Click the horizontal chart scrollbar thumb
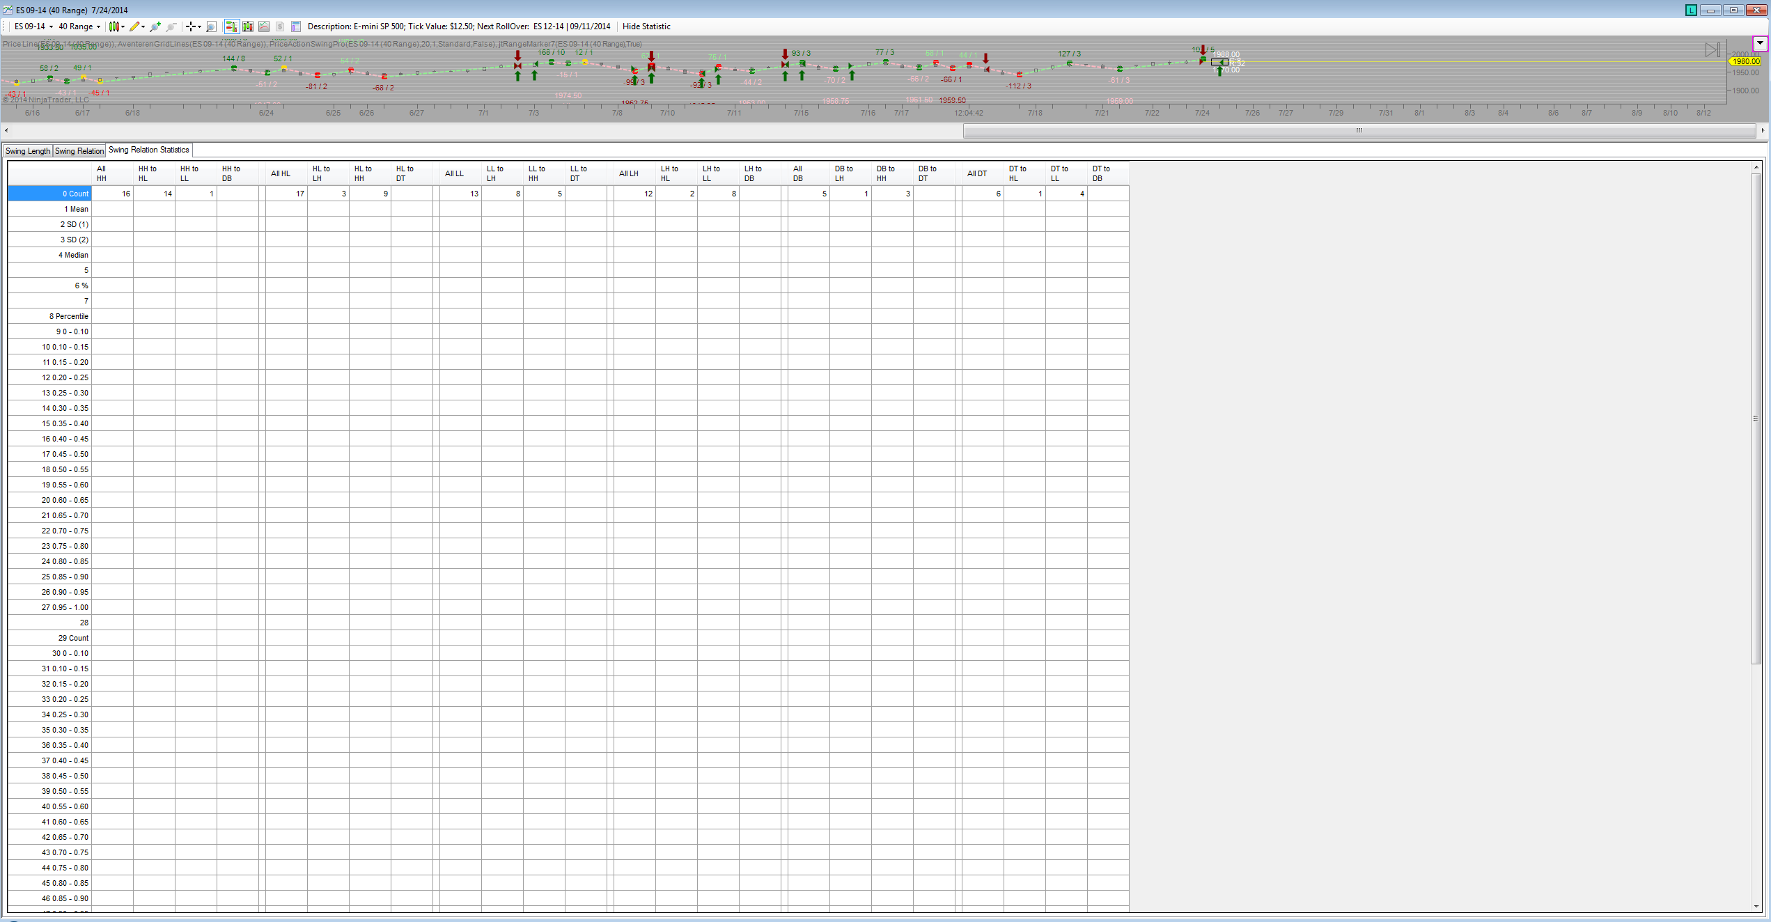 1359,130
